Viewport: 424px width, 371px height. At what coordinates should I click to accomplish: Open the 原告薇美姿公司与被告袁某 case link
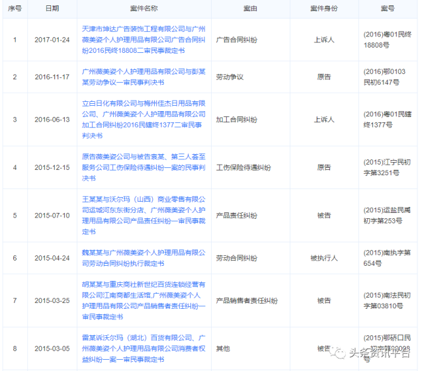pyautogui.click(x=144, y=167)
